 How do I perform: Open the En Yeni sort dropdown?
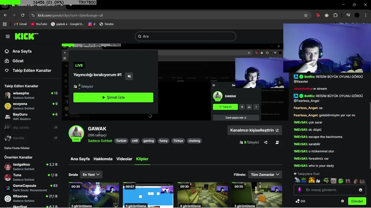point(91,174)
